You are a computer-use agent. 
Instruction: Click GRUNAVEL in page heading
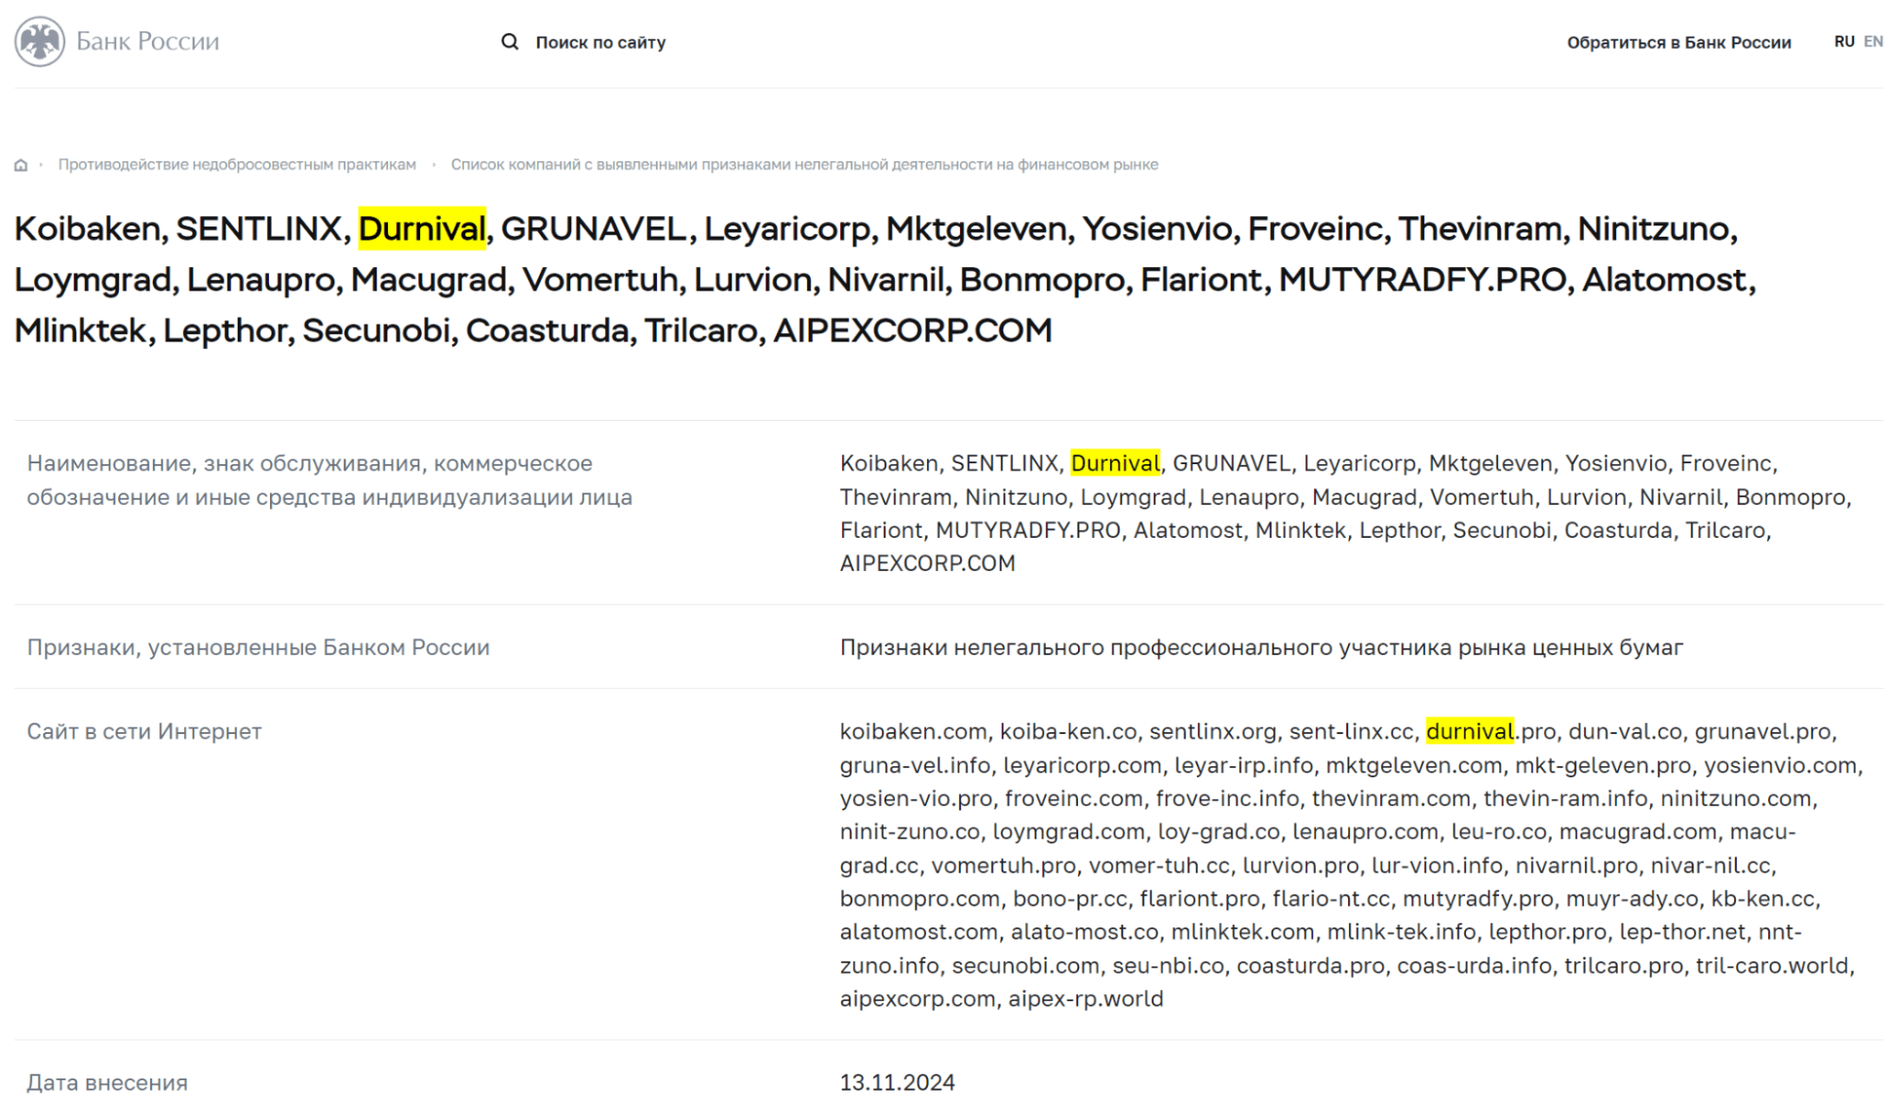click(594, 228)
